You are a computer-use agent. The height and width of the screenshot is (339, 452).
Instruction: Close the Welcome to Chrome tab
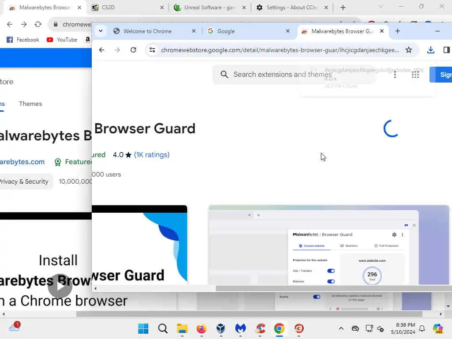194,31
